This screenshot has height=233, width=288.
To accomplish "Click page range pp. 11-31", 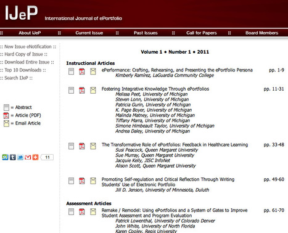I will pos(274,89).
